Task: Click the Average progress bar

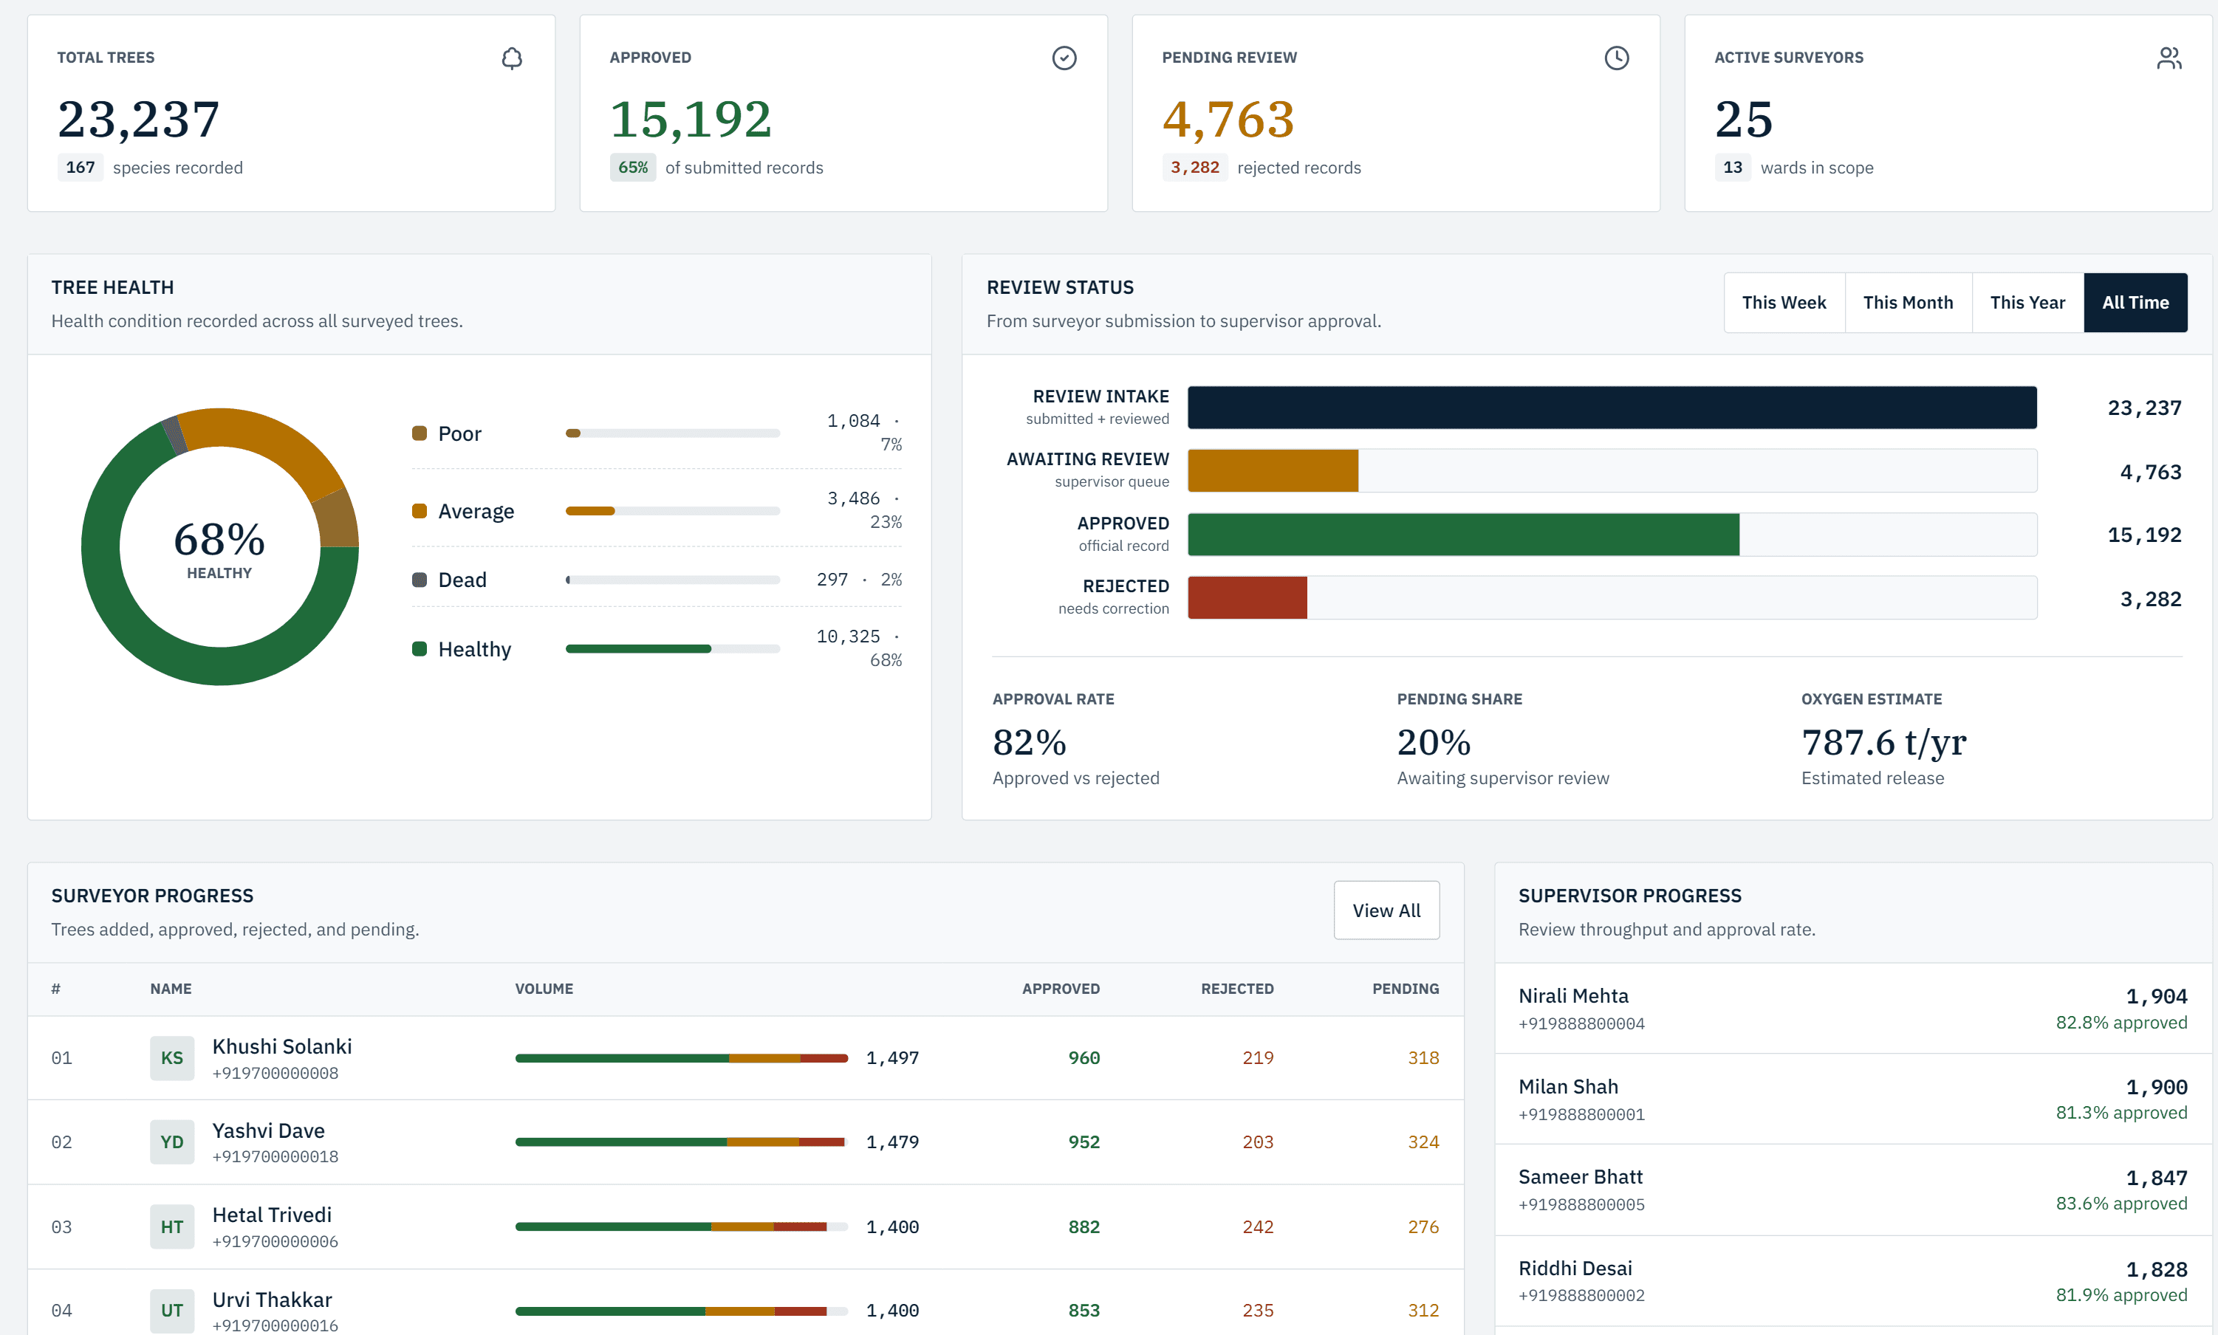Action: pos(673,511)
